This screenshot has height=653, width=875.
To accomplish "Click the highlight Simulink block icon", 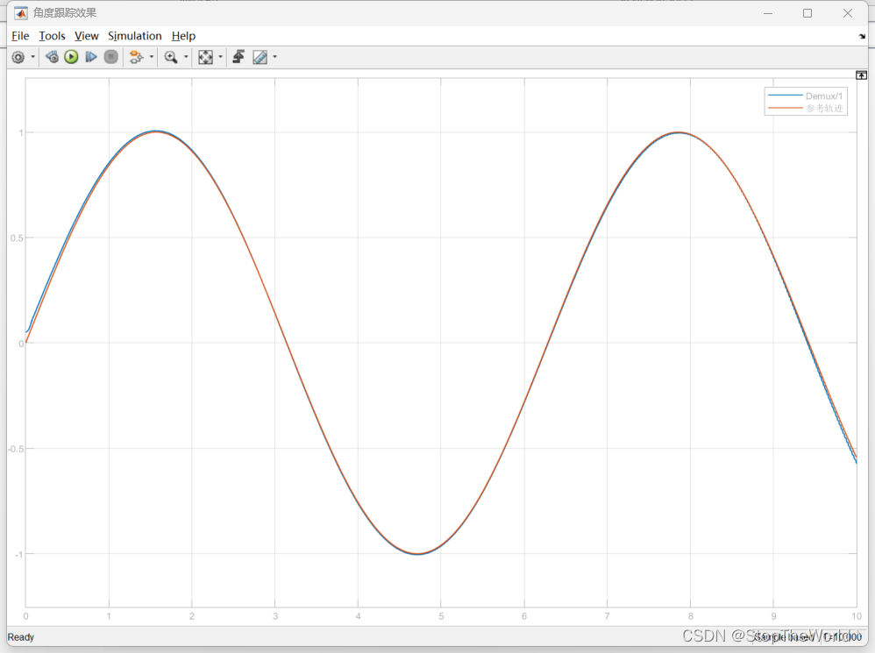I will (136, 57).
